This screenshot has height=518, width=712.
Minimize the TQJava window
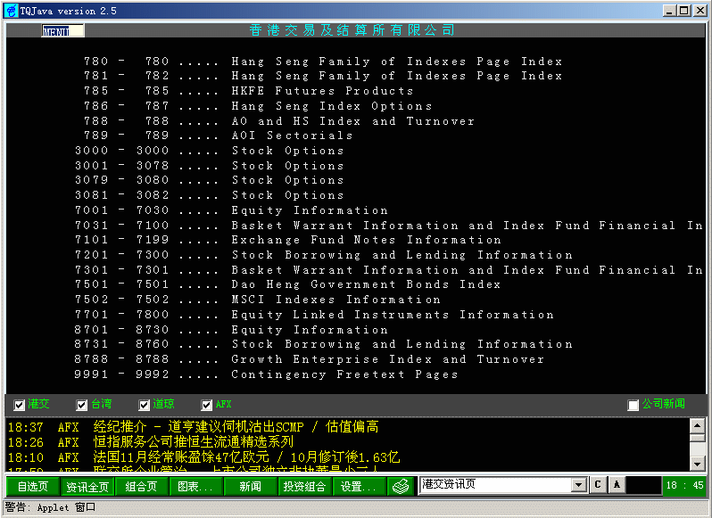[669, 11]
